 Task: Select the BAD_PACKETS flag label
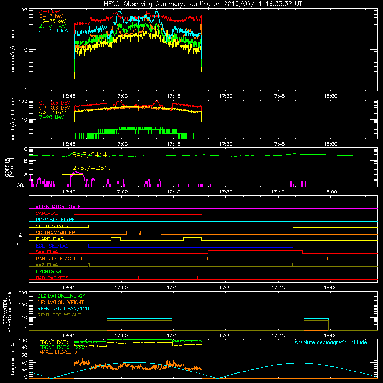(52, 278)
